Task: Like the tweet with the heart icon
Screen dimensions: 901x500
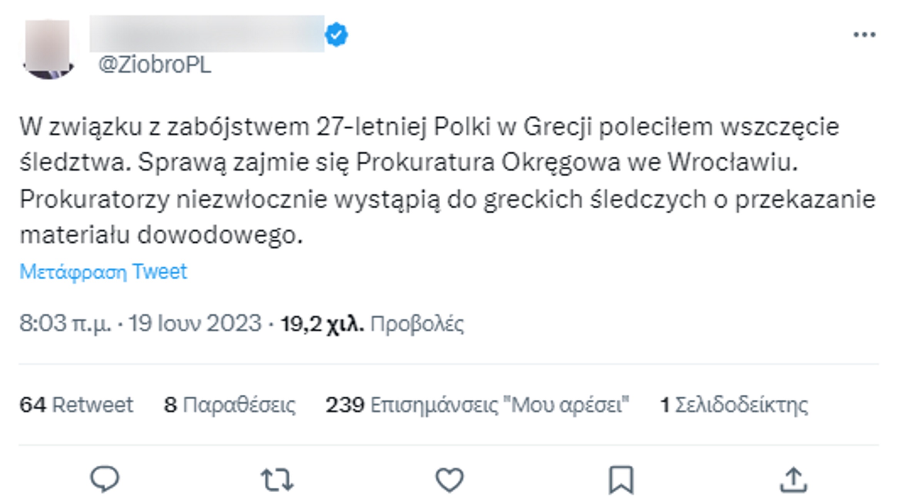Action: point(449,480)
